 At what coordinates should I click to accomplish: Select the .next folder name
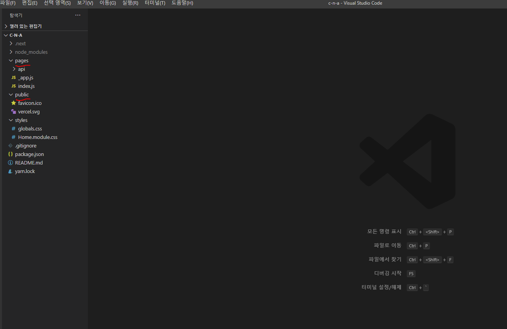click(x=20, y=43)
